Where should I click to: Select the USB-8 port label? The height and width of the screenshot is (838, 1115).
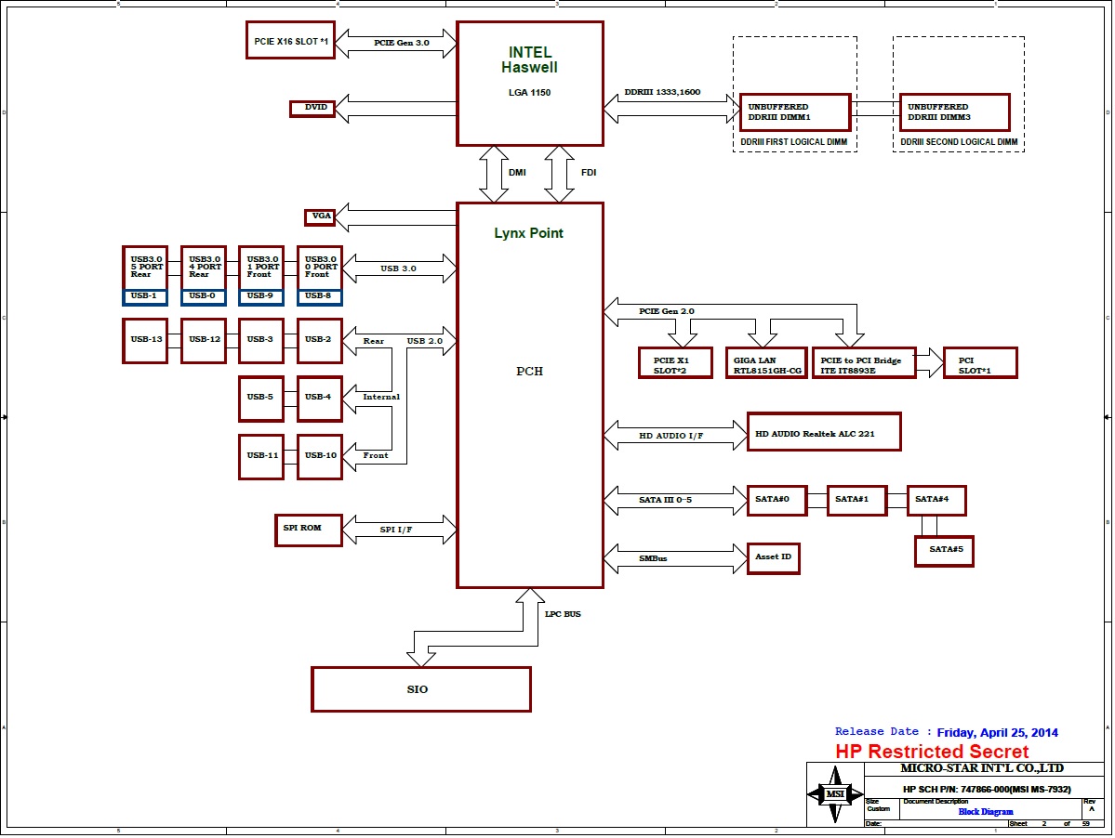pos(319,296)
